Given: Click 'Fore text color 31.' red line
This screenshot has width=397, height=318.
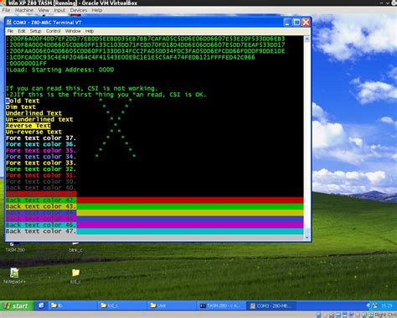Looking at the screenshot, I should (x=41, y=175).
